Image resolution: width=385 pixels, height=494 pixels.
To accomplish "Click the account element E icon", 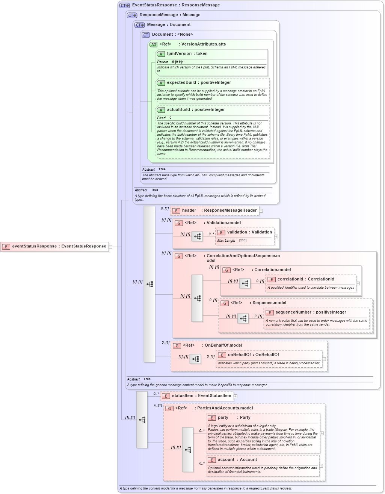I will [212, 460].
